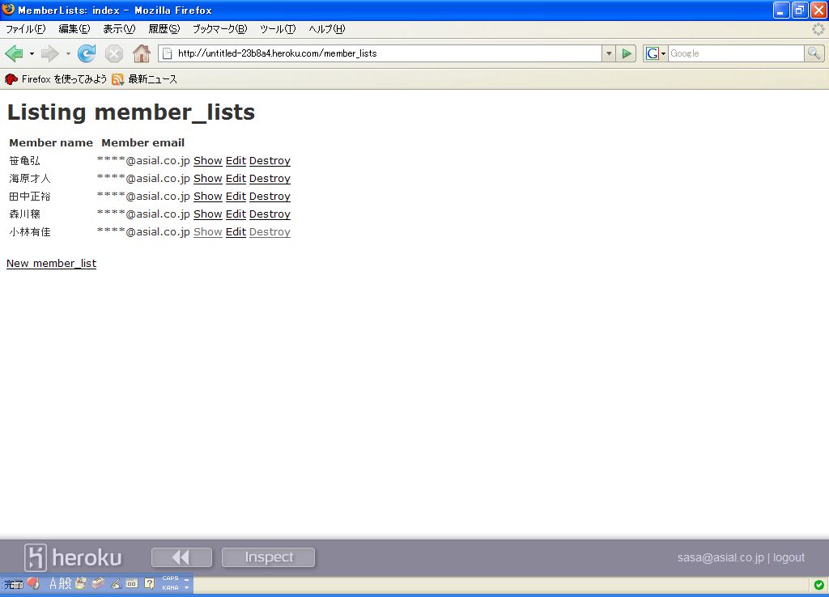Focus the Google search input field
The height and width of the screenshot is (597, 829).
pyautogui.click(x=735, y=53)
